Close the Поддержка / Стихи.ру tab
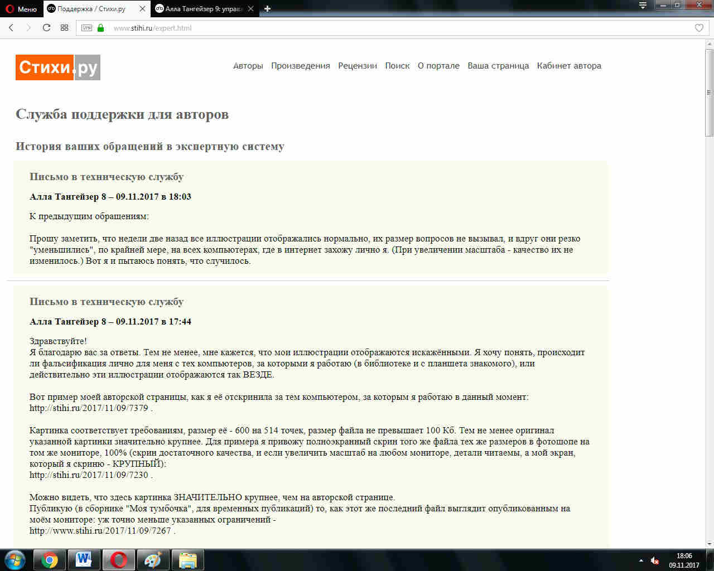The image size is (714, 571). tap(142, 8)
